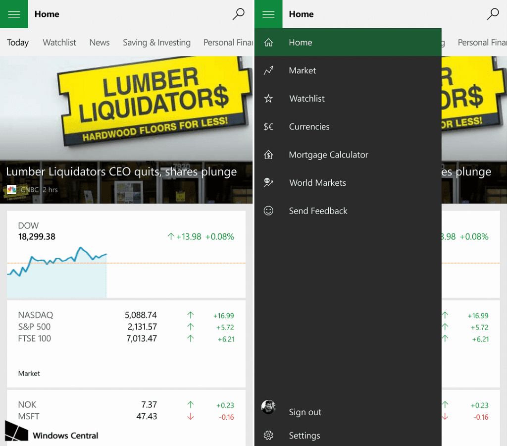The image size is (507, 446).
Task: Select the Today tab
Action: (x=18, y=43)
